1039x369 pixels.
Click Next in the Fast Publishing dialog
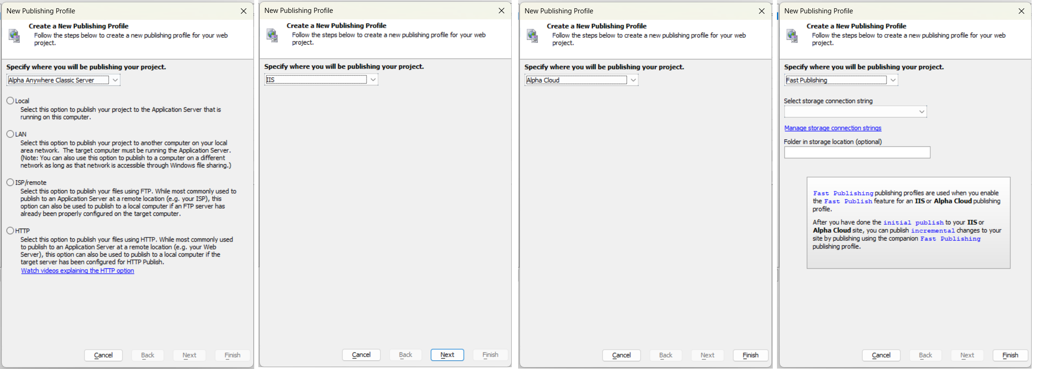967,355
